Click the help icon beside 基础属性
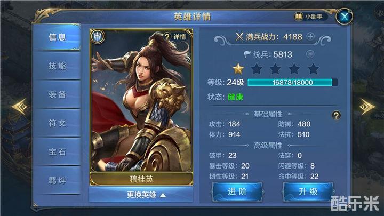 tap(336, 115)
